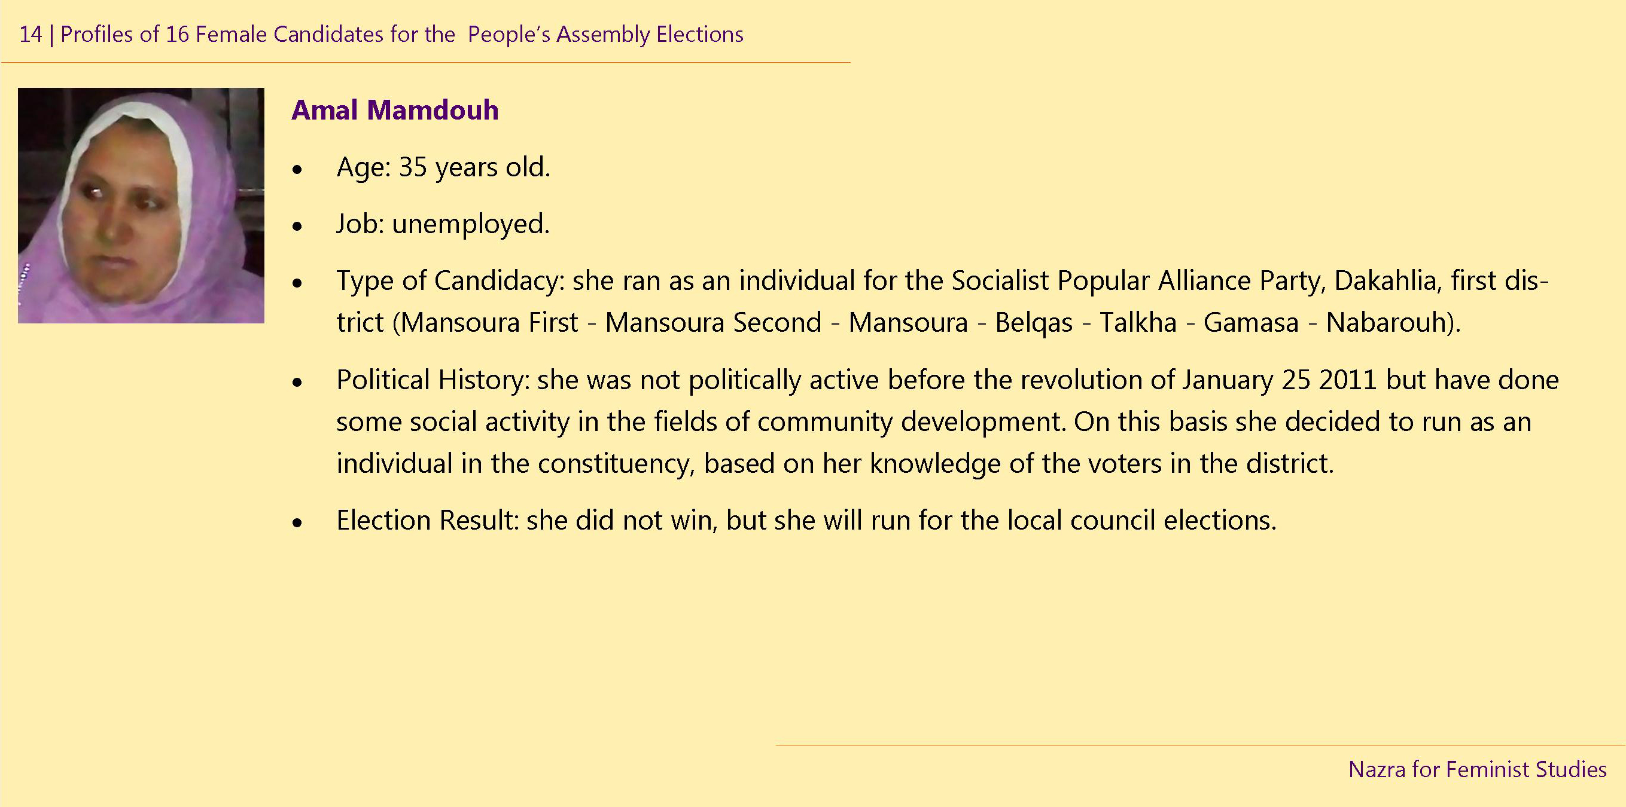Click the bullet beside Age line
This screenshot has width=1626, height=807.
[297, 170]
